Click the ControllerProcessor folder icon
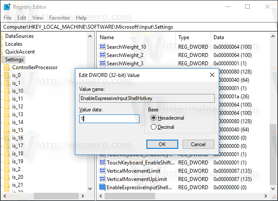Screen dimensions: 278x201 pos(7,67)
